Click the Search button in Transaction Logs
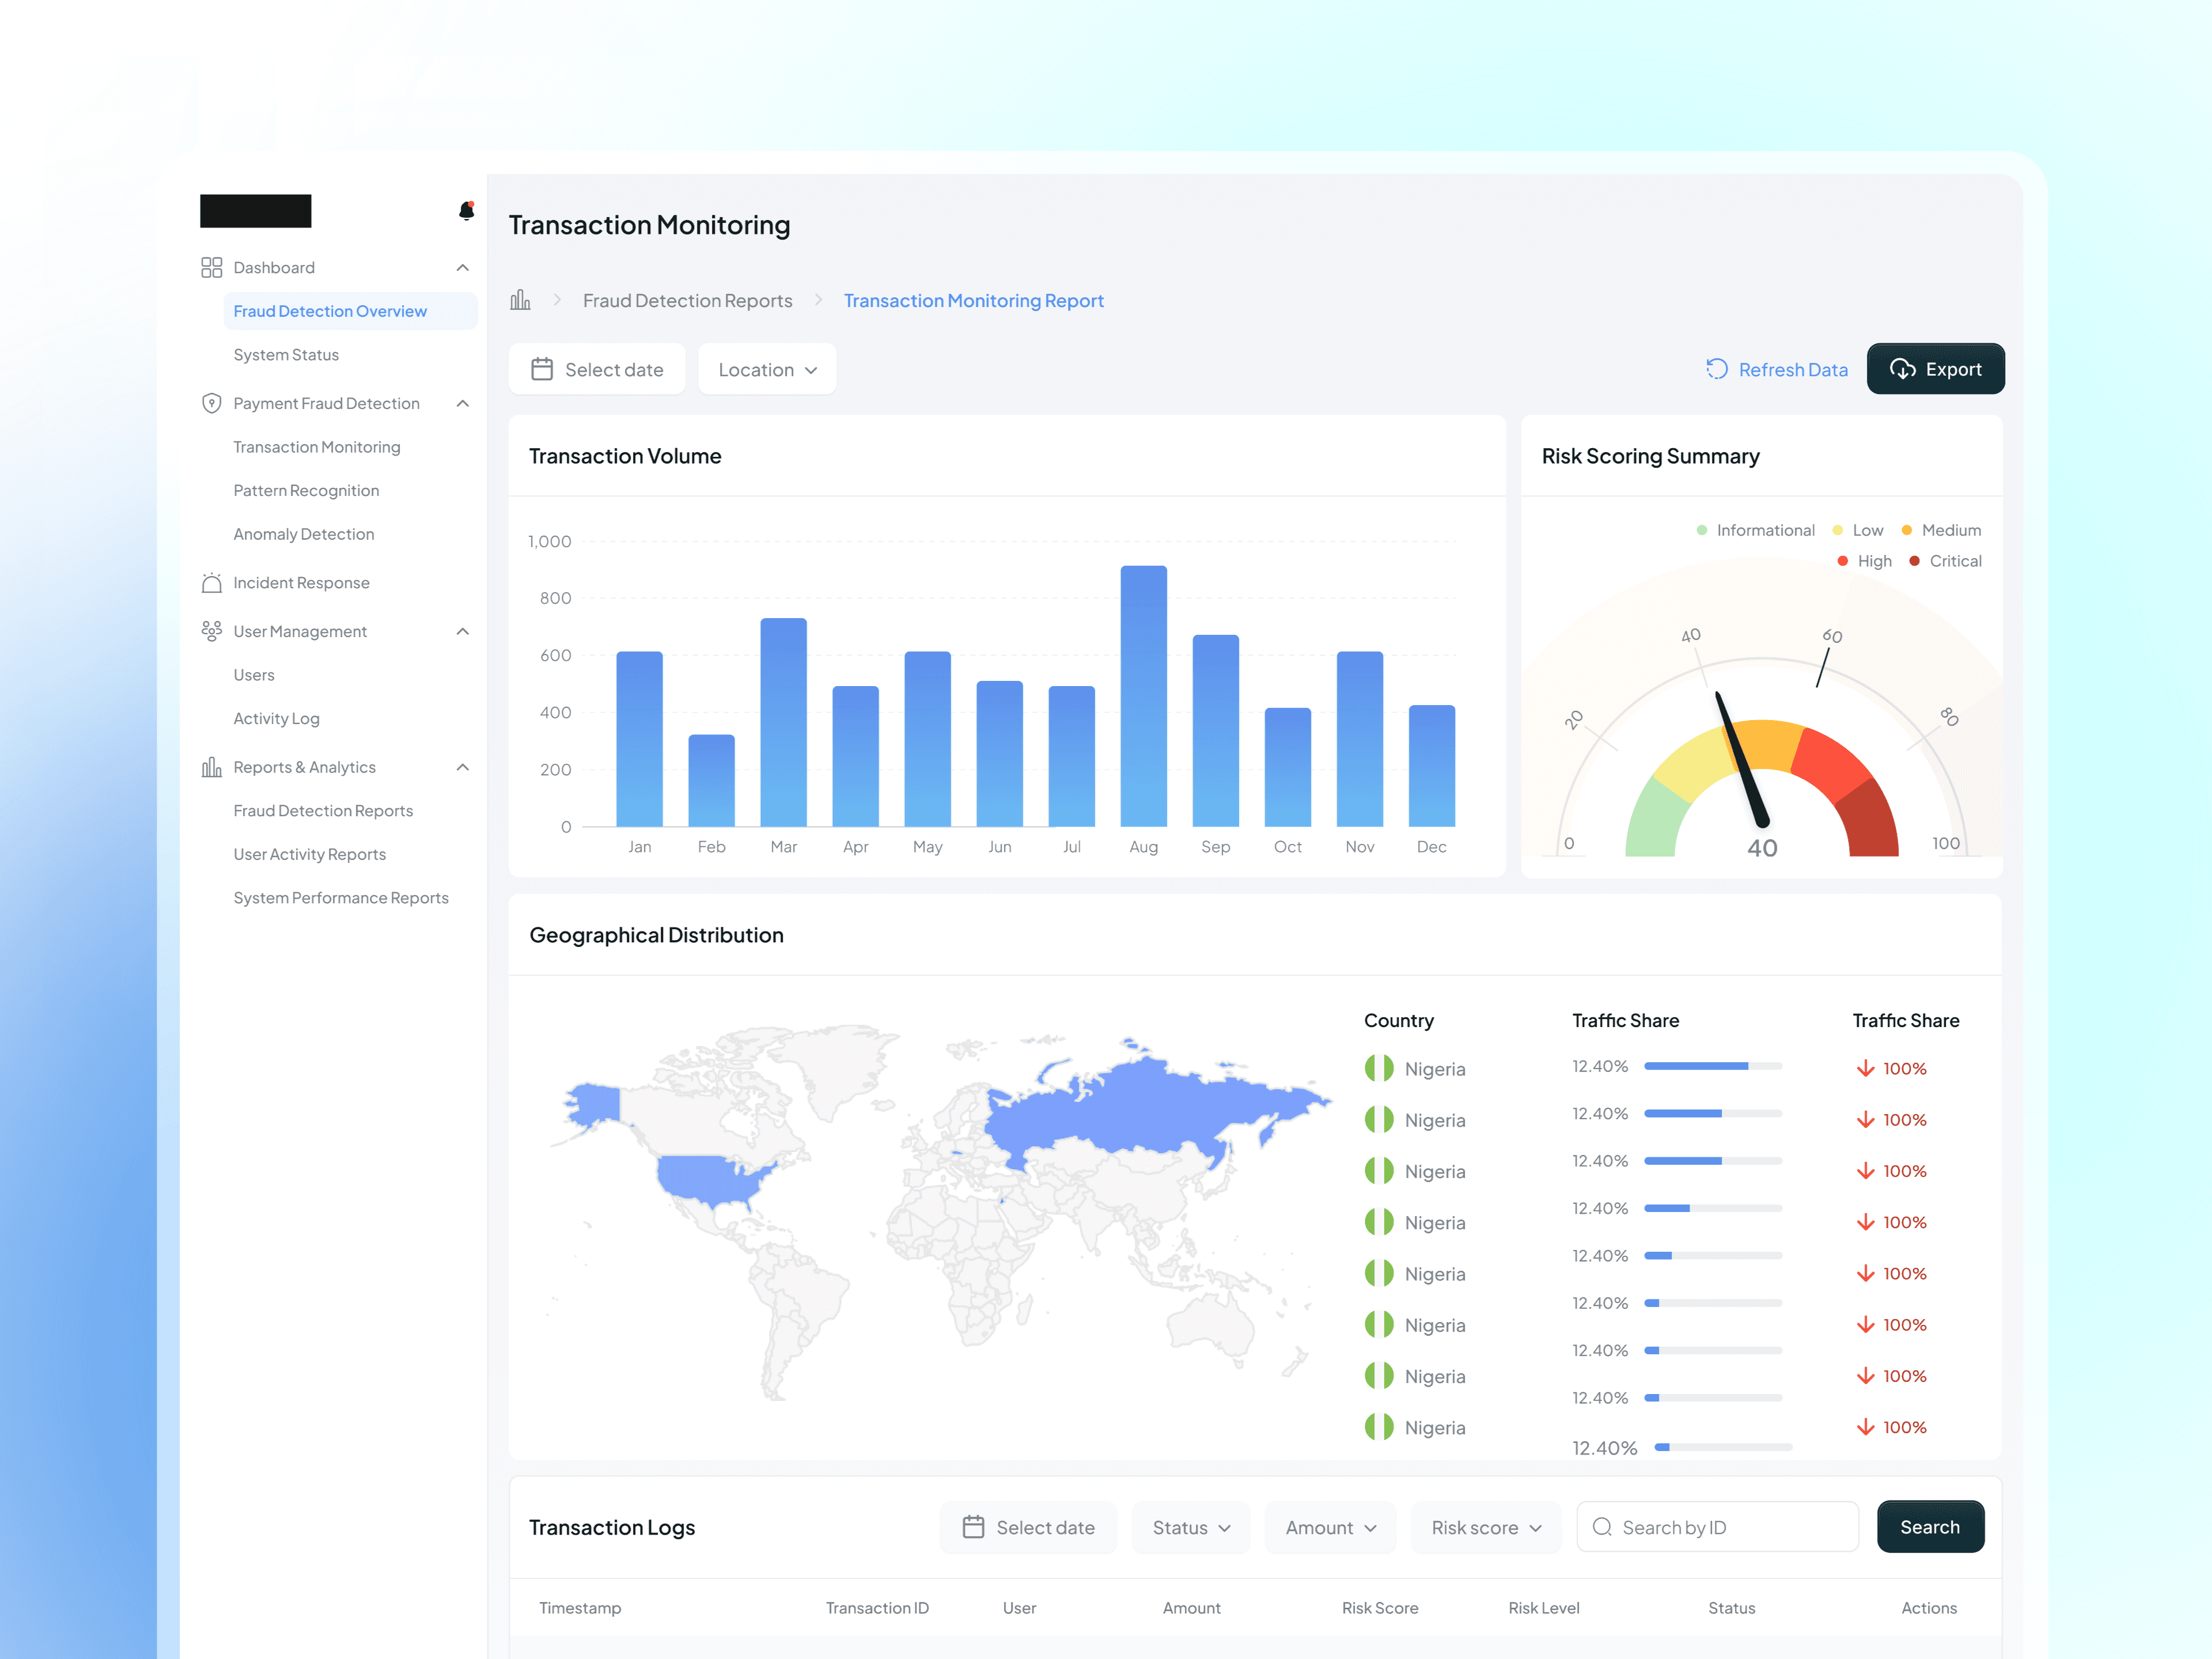2212x1659 pixels. [1929, 1527]
